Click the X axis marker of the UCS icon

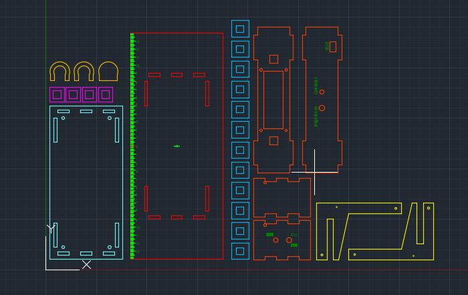click(86, 264)
